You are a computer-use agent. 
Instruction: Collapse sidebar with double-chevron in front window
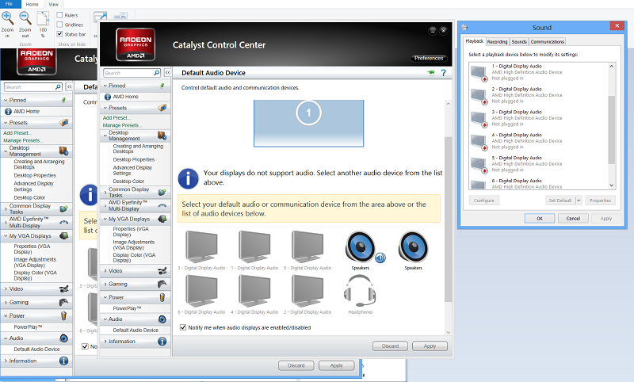pos(167,73)
